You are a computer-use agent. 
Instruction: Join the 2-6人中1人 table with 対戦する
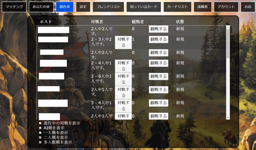(x=123, y=79)
